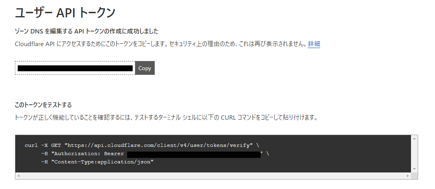Viewport: 435px width, 189px height.
Task: Click the このトークンをテストする heading
Action: [43, 105]
